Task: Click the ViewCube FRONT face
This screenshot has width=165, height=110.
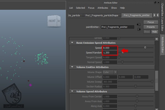Action: tap(52, 21)
